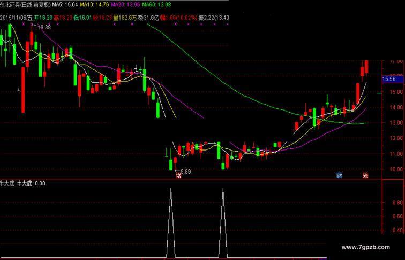The image size is (405, 260).
Task: Click the red 涨 marker
Action: [x=365, y=176]
